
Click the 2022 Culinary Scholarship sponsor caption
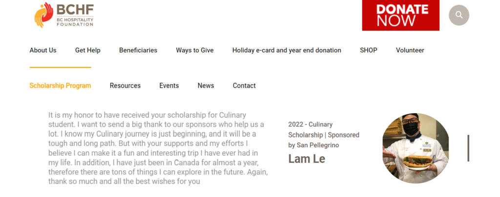coord(324,135)
